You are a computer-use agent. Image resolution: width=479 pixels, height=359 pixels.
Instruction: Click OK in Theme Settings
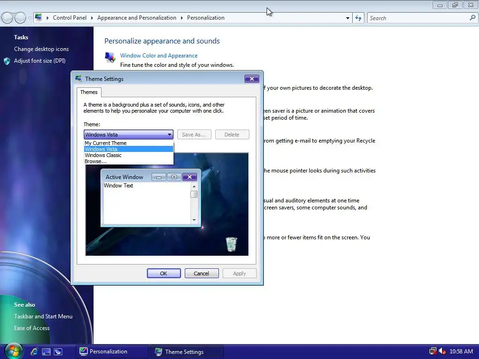tap(164, 273)
